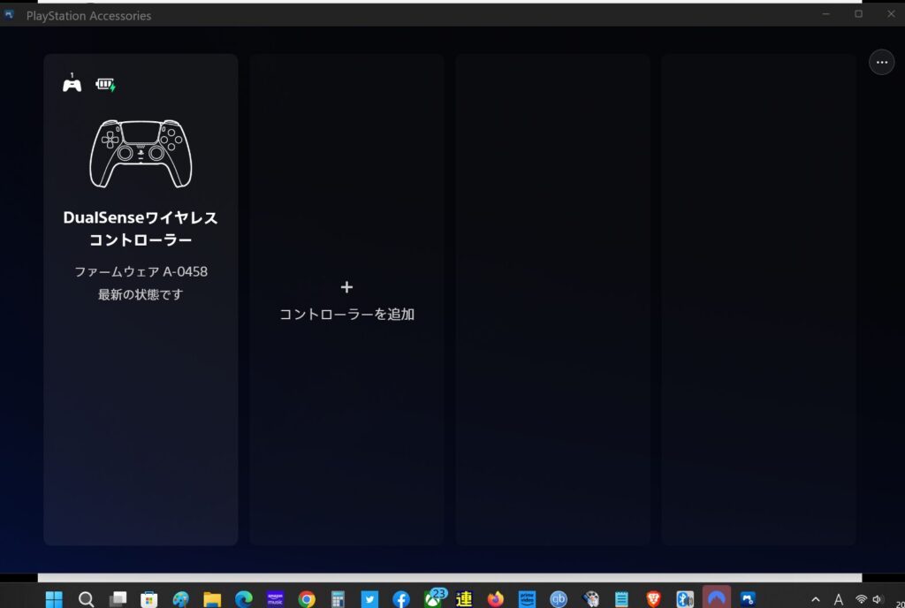Image resolution: width=905 pixels, height=608 pixels.
Task: Launch Microsoft Store from the taskbar
Action: [x=148, y=599]
